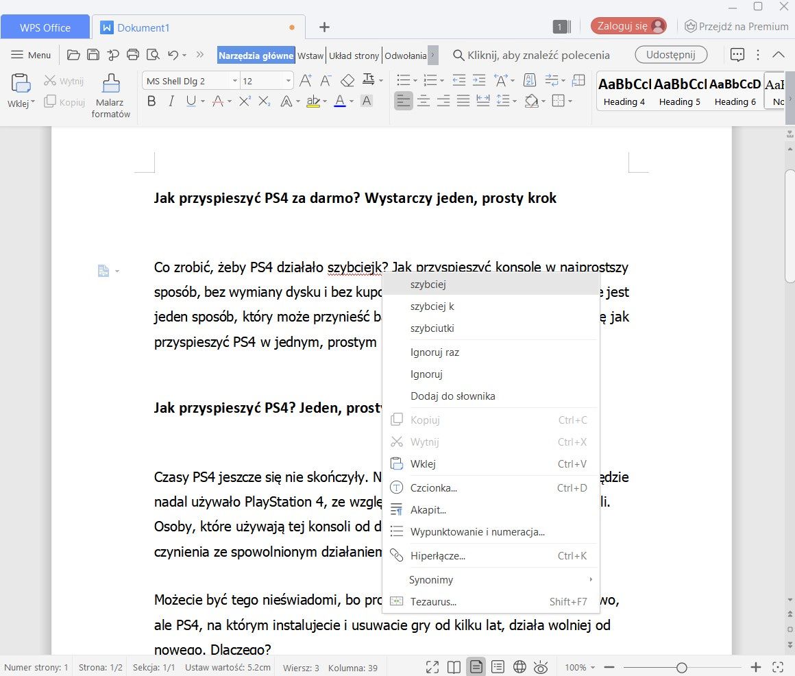
Task: Align text left
Action: 404,101
